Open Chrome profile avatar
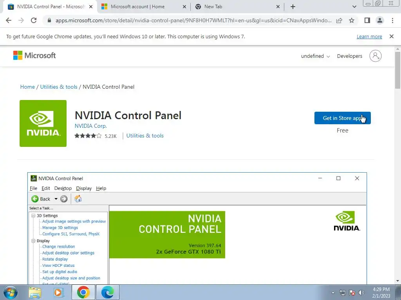Screen dimensions: 401x300 pyautogui.click(x=380, y=20)
